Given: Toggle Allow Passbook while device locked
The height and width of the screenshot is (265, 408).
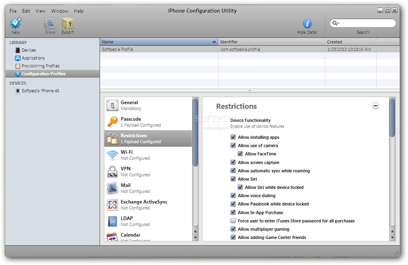Looking at the screenshot, I should (233, 204).
